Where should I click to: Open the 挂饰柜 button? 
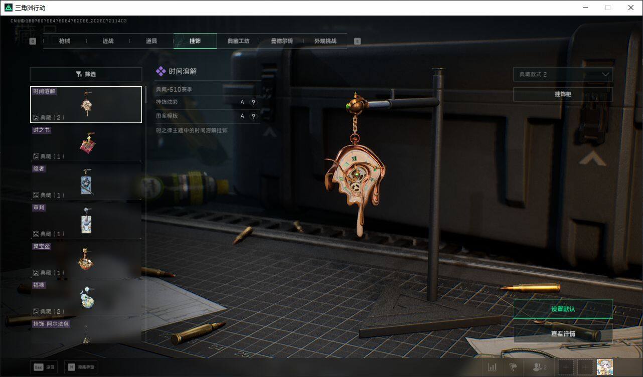click(563, 94)
